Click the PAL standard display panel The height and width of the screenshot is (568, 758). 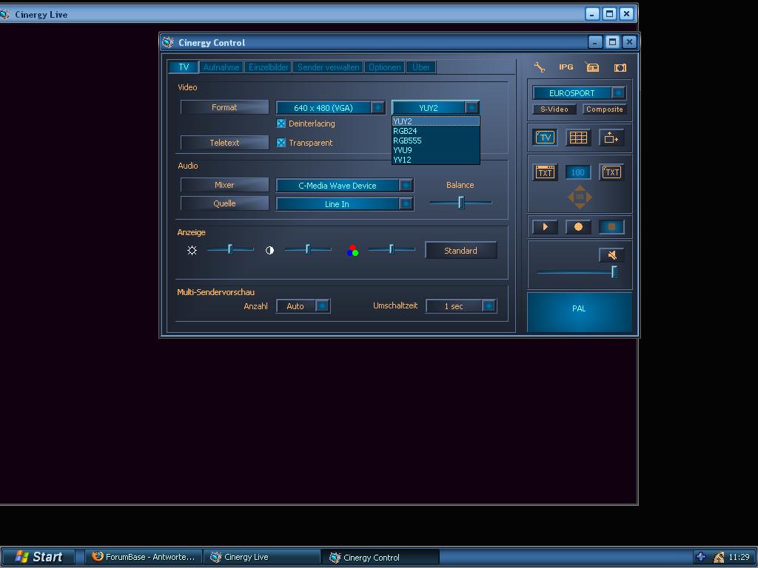(x=579, y=311)
